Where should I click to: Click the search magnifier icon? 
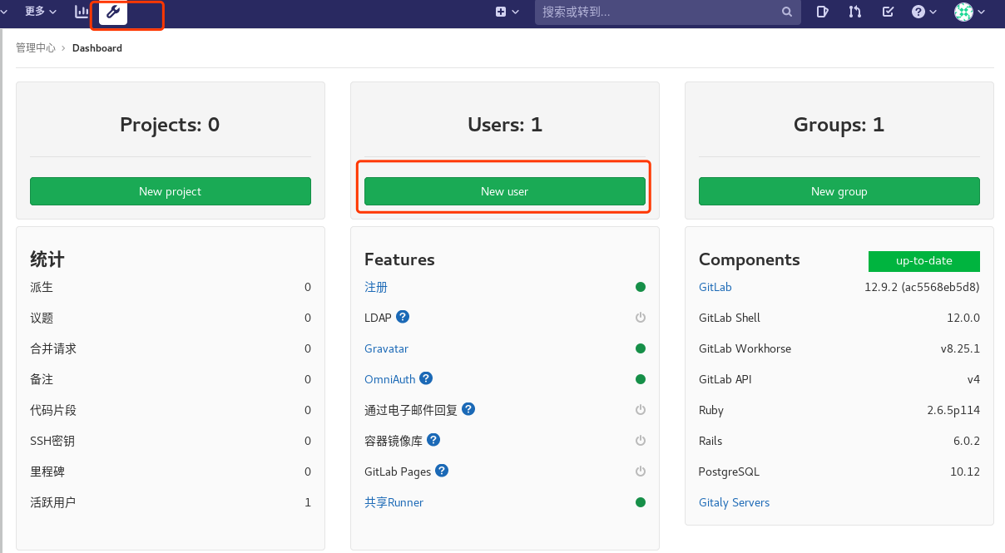point(786,12)
